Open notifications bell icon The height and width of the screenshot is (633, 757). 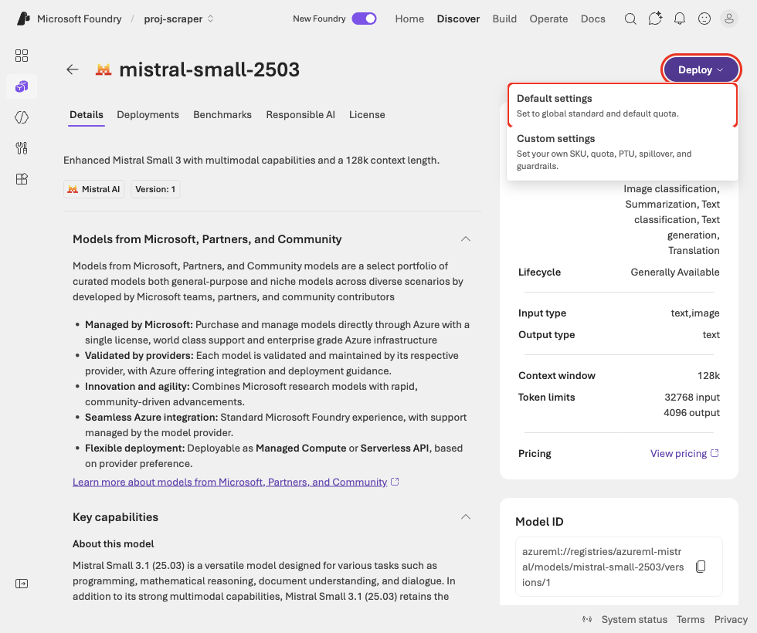click(x=680, y=19)
